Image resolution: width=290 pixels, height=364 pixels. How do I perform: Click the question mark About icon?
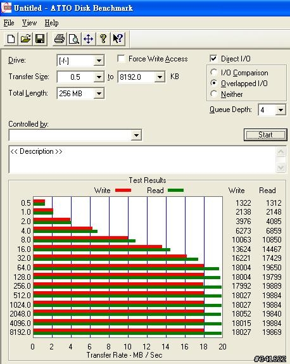point(103,39)
